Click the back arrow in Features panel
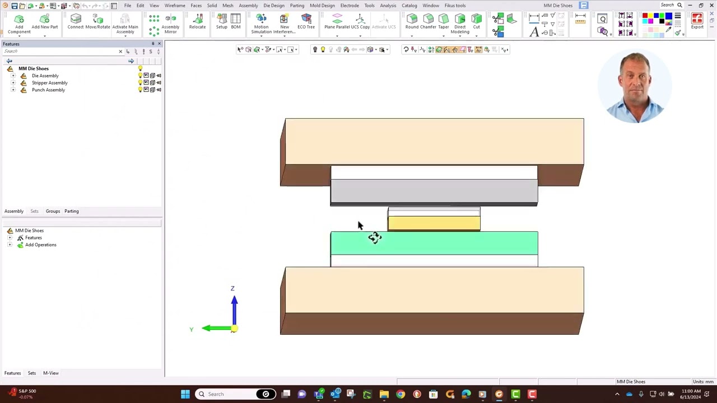The image size is (717, 403). click(9, 61)
